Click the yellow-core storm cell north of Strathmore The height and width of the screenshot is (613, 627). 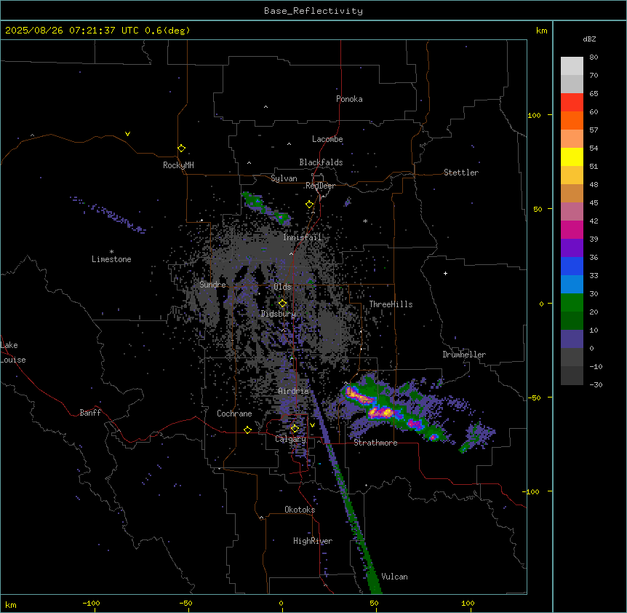click(x=381, y=412)
